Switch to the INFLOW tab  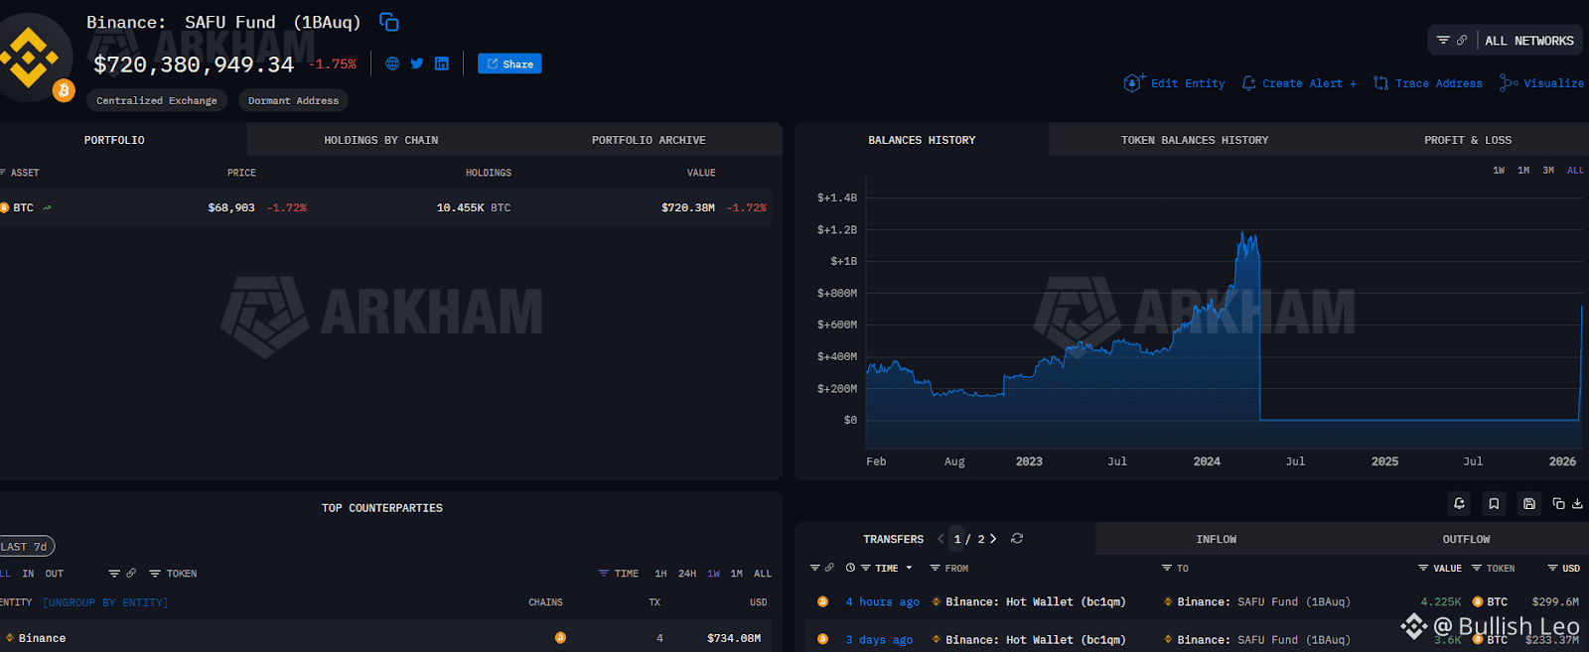click(1217, 539)
